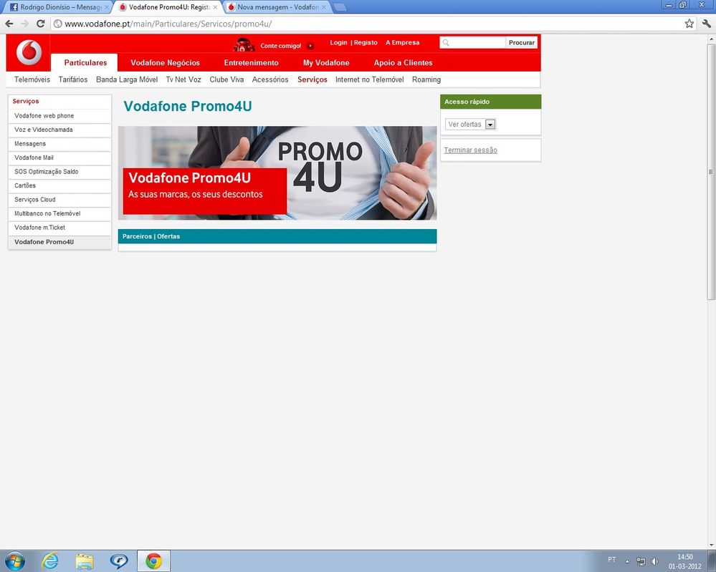This screenshot has width=716, height=572.
Task: Click the bookmark star in the address bar
Action: pos(689,24)
